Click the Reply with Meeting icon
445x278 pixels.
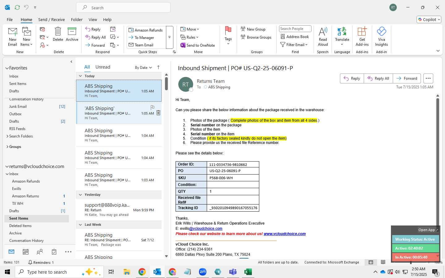click(113, 29)
